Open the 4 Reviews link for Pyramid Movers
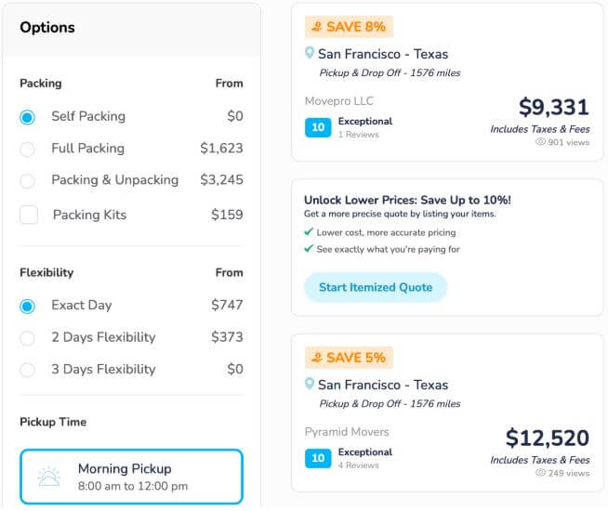Image resolution: width=608 pixels, height=511 pixels. pos(359,465)
